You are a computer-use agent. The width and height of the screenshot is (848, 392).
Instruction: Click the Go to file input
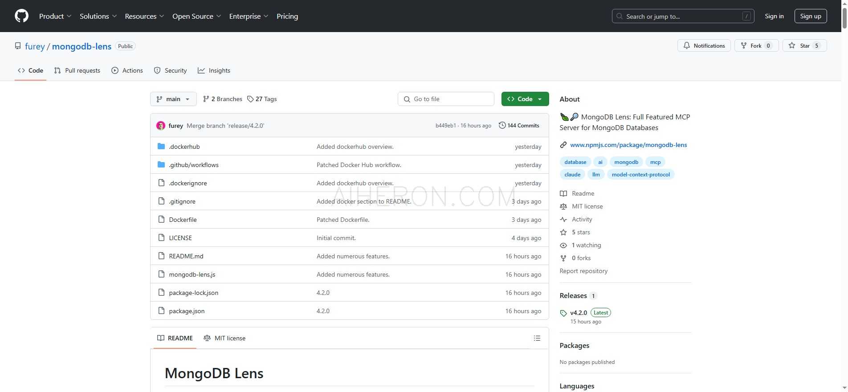click(x=446, y=99)
